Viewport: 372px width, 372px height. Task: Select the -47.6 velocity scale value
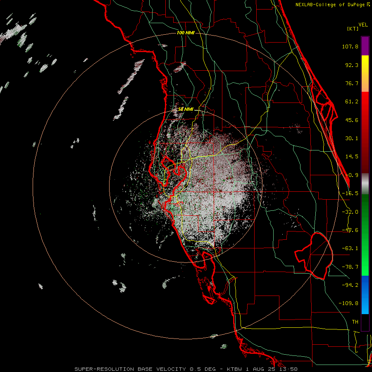click(350, 230)
